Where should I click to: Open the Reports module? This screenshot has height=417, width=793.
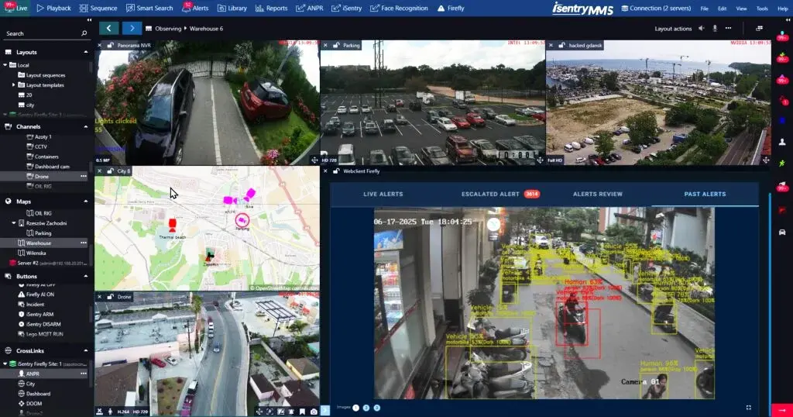click(x=271, y=8)
